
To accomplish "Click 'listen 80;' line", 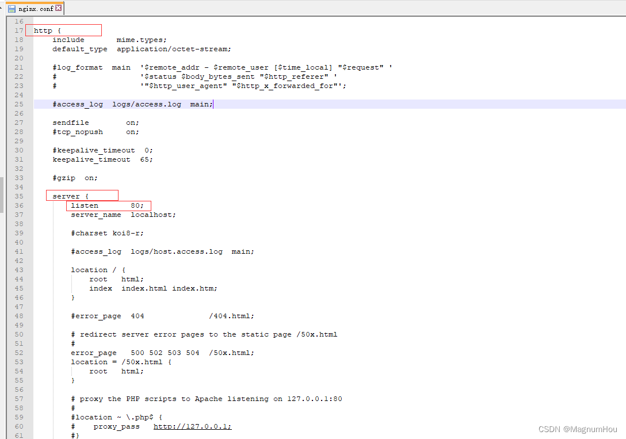I will tap(107, 205).
